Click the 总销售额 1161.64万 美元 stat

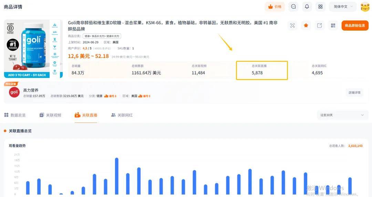pyautogui.click(x=146, y=70)
